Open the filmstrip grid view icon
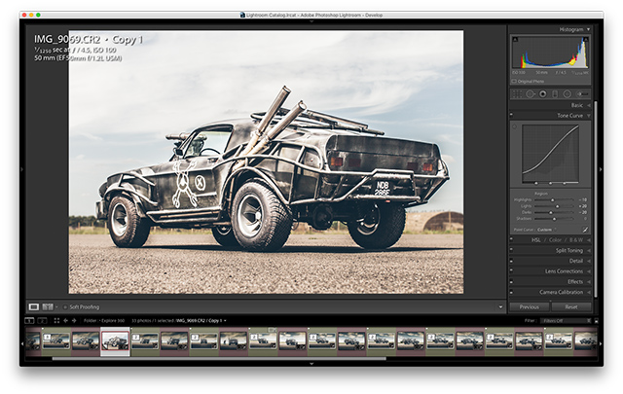This screenshot has height=394, width=623. click(55, 320)
